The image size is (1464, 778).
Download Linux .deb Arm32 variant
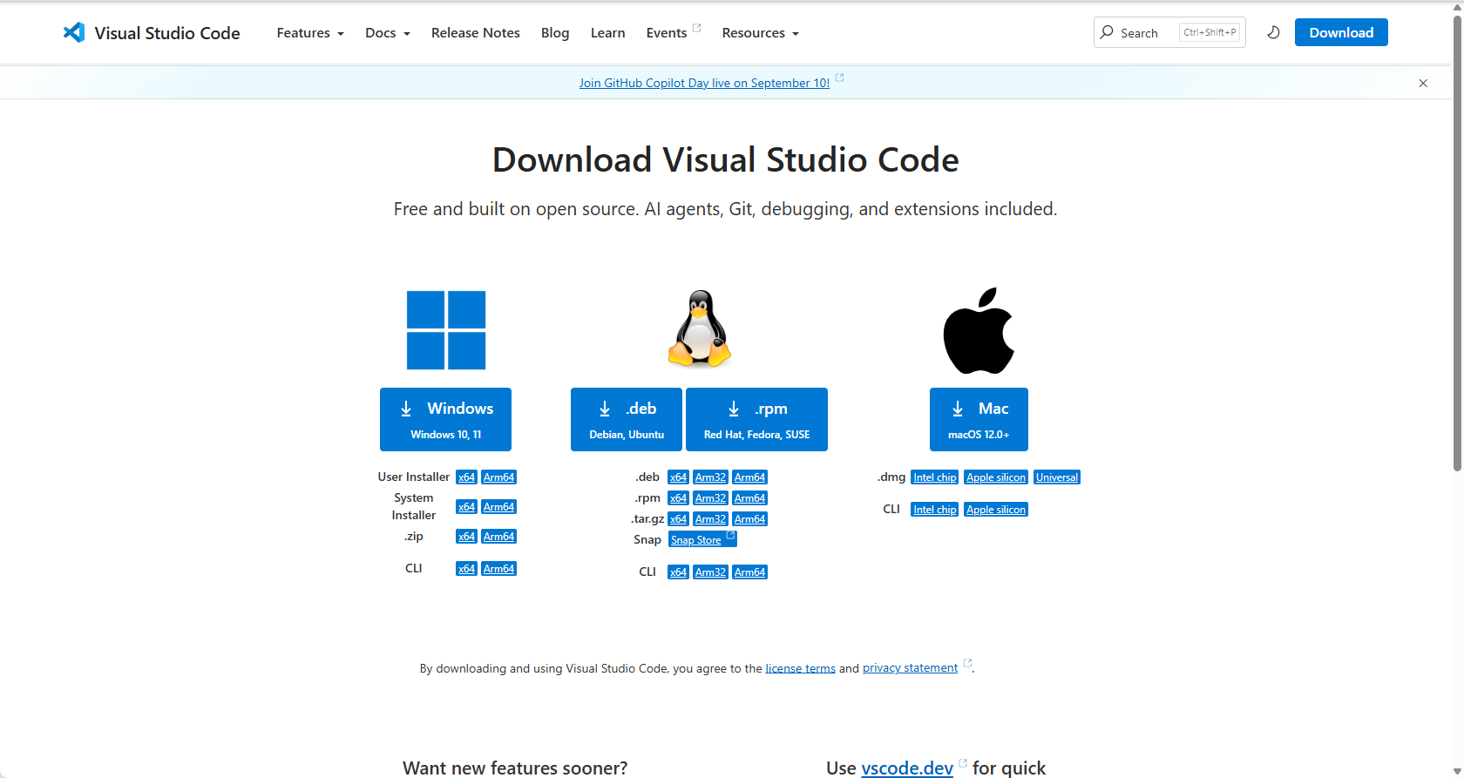point(710,477)
